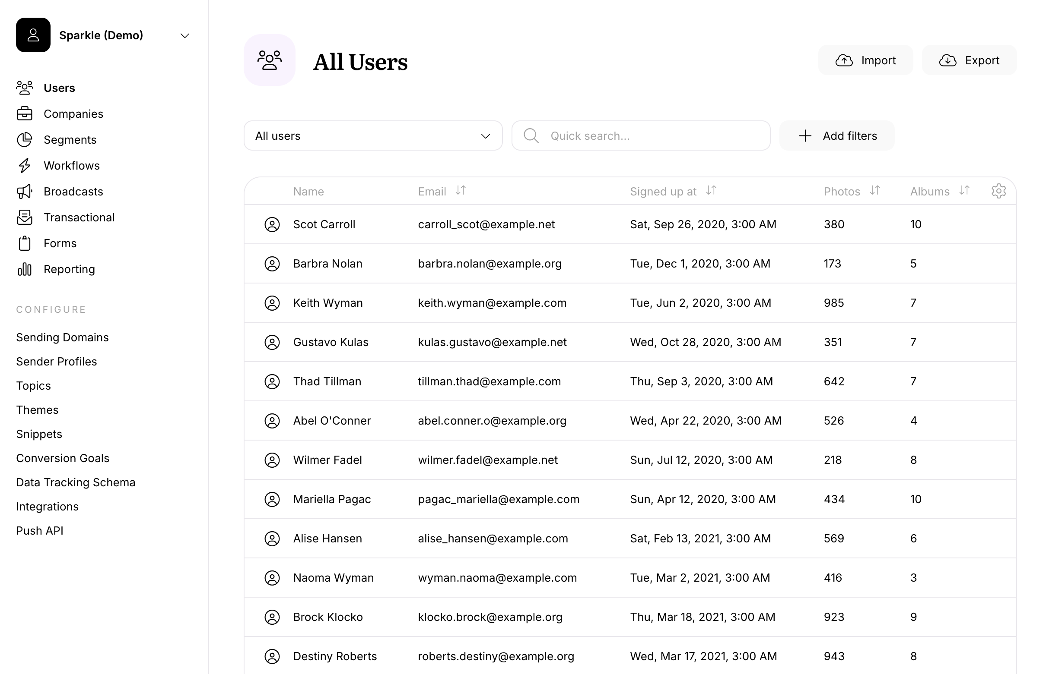Click the Forms clipboard icon
This screenshot has height=674, width=1049.
25,243
